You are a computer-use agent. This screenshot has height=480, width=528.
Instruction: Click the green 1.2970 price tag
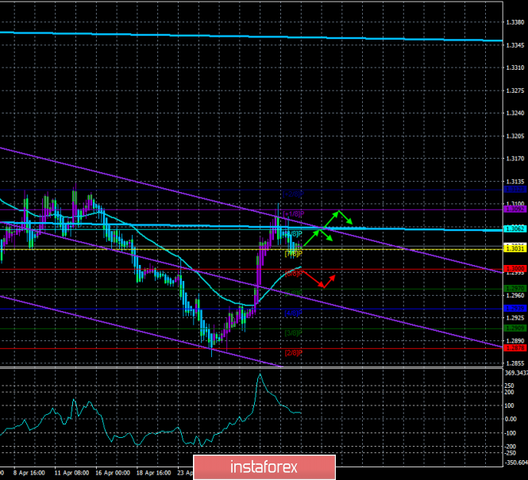(x=515, y=289)
